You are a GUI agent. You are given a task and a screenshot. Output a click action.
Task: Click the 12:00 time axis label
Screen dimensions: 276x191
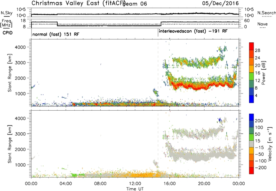(x=135, y=184)
